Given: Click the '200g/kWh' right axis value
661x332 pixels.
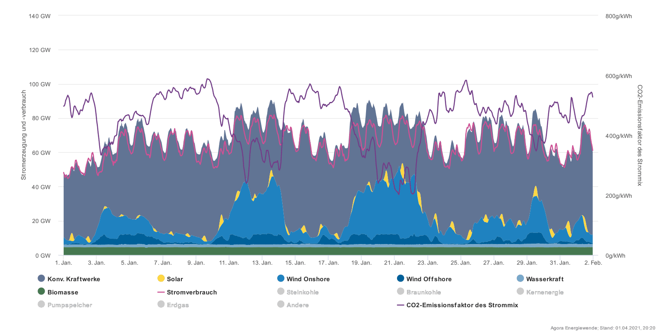Looking at the screenshot, I should pyautogui.click(x=618, y=196).
